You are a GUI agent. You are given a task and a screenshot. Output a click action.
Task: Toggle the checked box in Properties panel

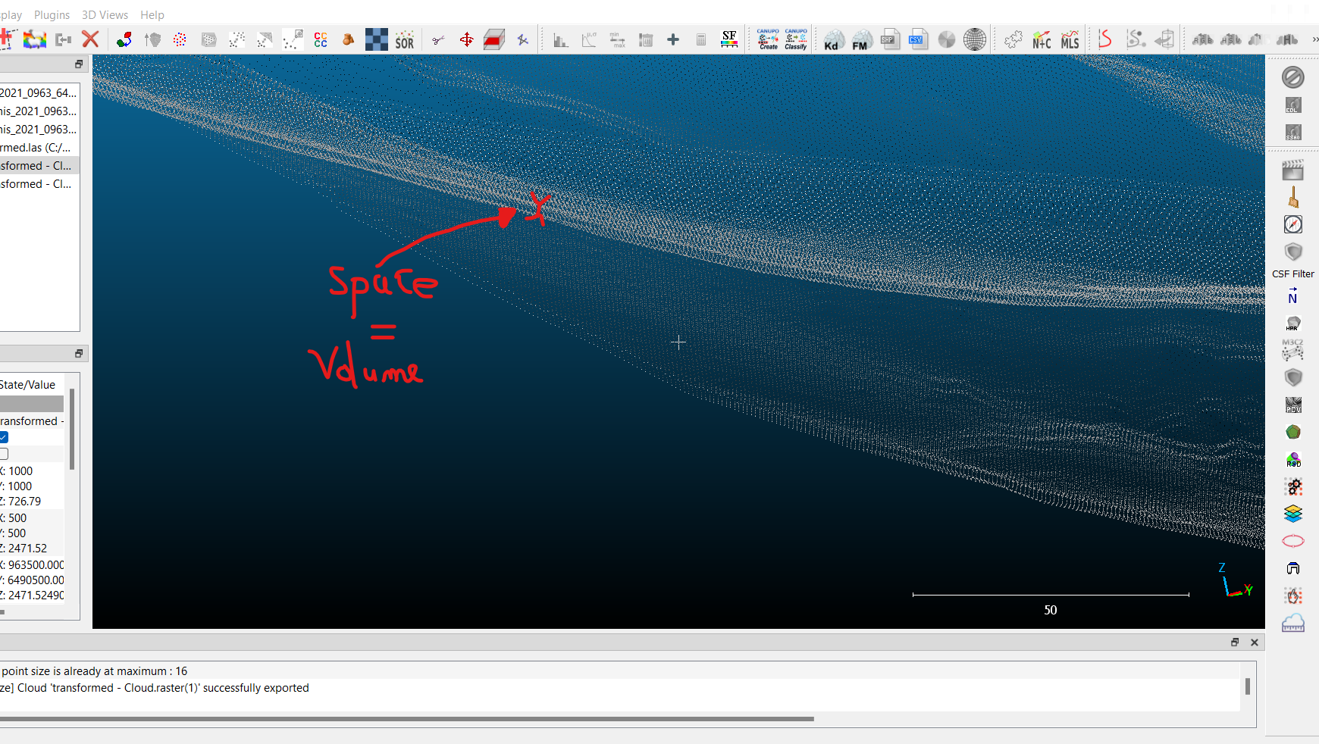[4, 437]
